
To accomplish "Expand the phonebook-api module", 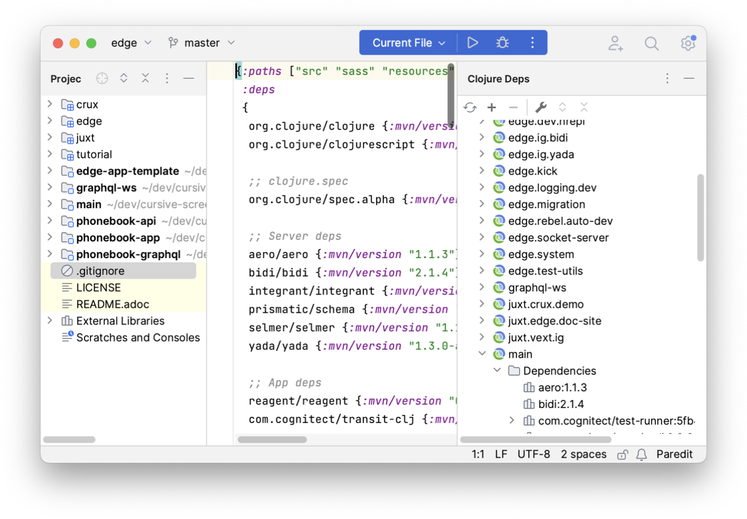I will pyautogui.click(x=50, y=220).
